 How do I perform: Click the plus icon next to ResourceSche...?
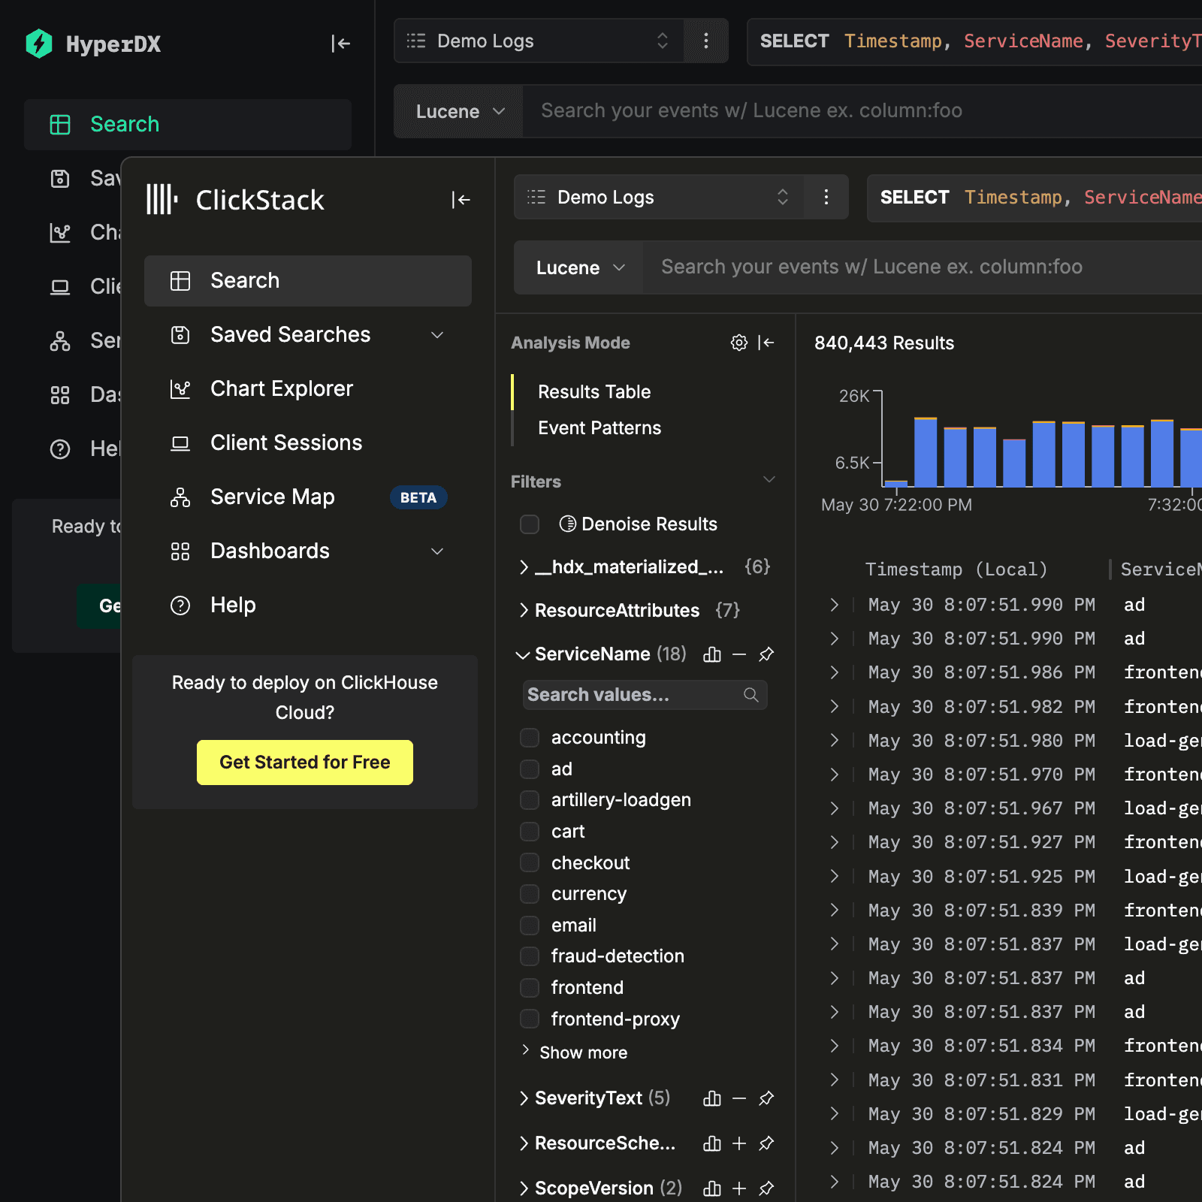[739, 1143]
